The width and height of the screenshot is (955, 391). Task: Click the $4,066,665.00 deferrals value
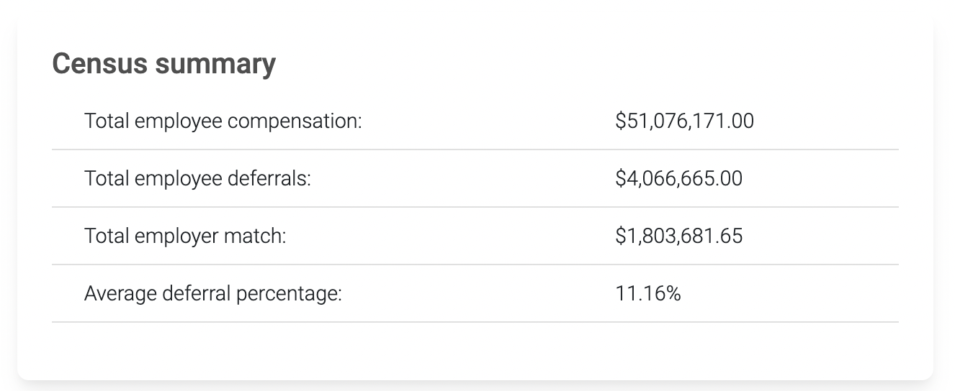tap(678, 178)
